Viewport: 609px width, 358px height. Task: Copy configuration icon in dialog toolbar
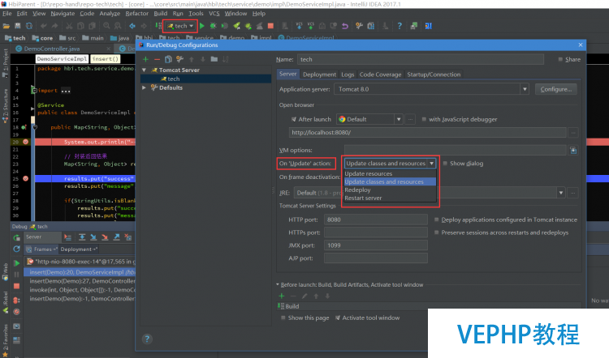click(168, 59)
